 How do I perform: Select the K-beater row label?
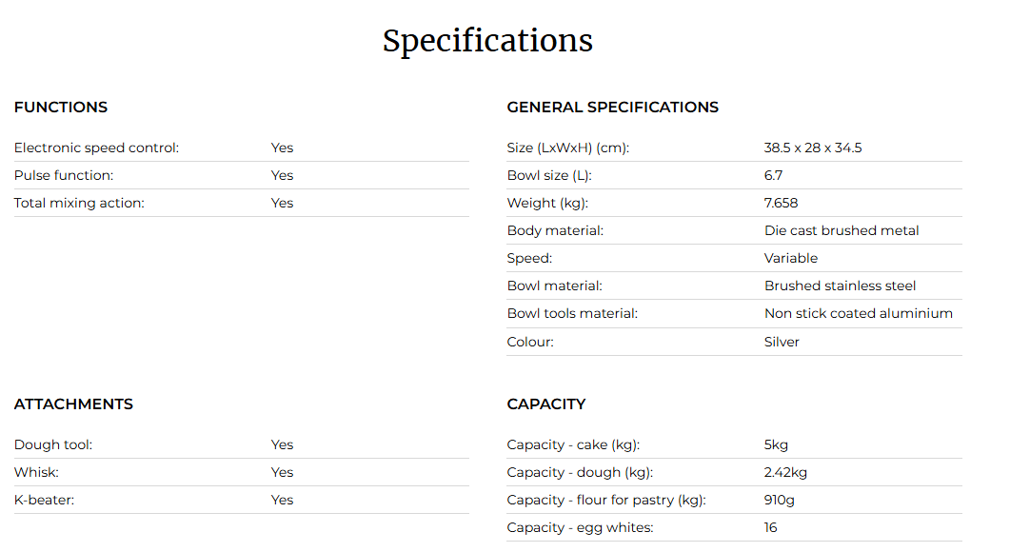pyautogui.click(x=44, y=500)
